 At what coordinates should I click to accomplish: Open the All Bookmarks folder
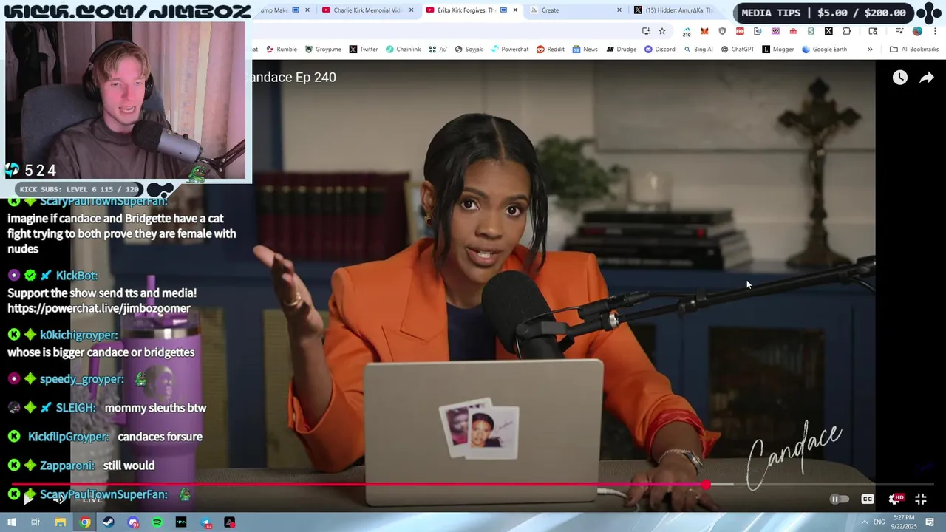tap(914, 50)
